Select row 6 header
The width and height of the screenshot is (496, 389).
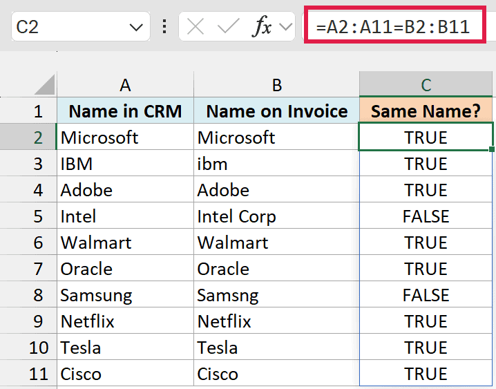[x=28, y=243]
